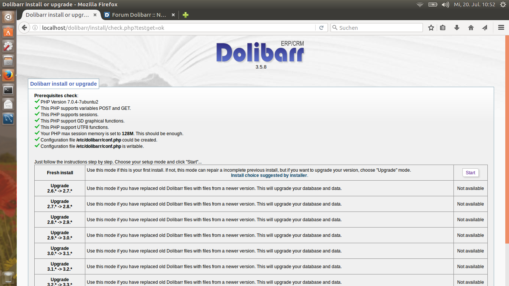Start the Fresh install mode
Image resolution: width=509 pixels, height=286 pixels.
pyautogui.click(x=470, y=173)
